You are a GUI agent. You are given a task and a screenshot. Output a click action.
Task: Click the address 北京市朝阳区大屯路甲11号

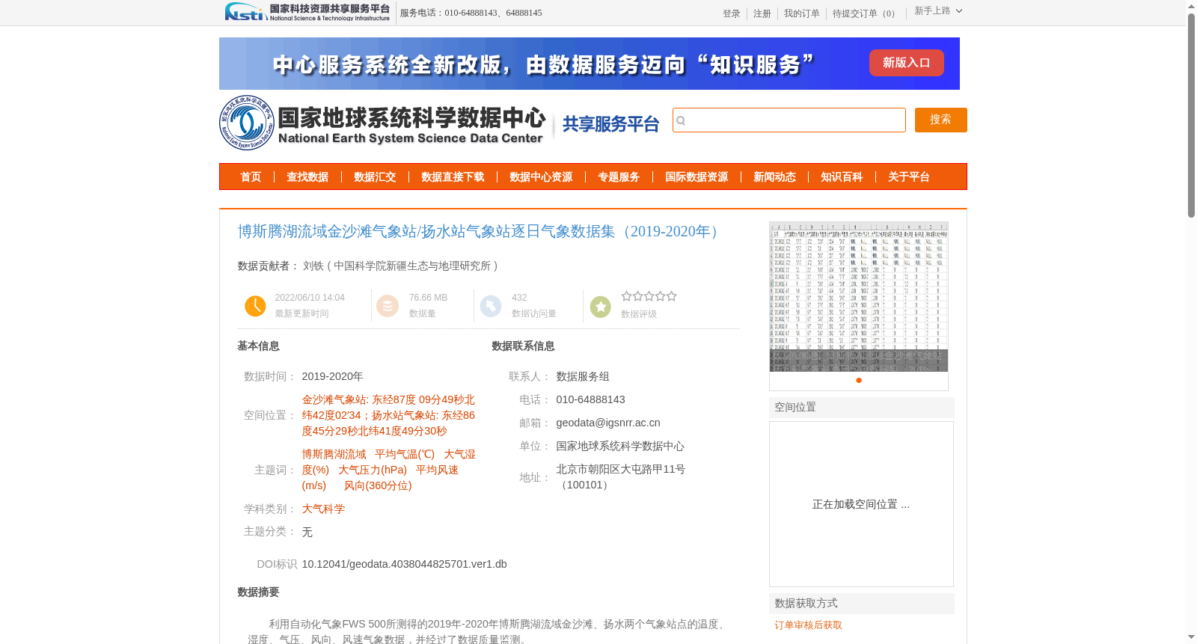(621, 469)
